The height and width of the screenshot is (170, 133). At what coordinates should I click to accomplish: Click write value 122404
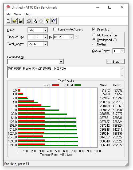click(105, 98)
